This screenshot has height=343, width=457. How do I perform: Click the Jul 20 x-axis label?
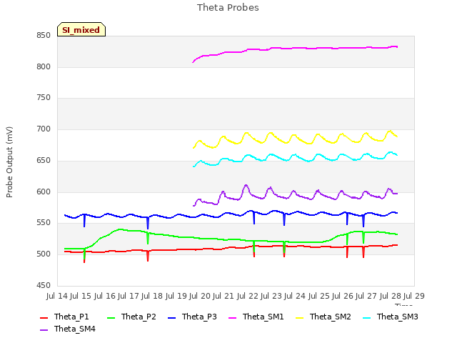click(200, 296)
